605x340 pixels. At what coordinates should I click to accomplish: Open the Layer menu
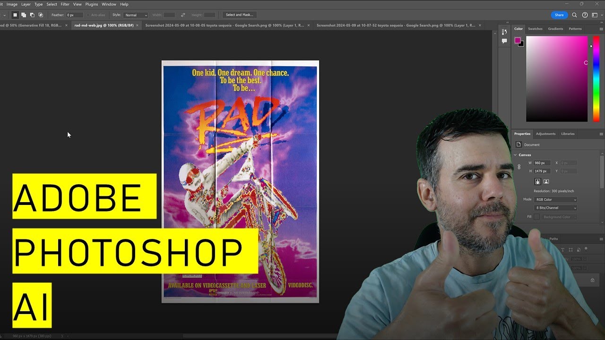coord(26,4)
